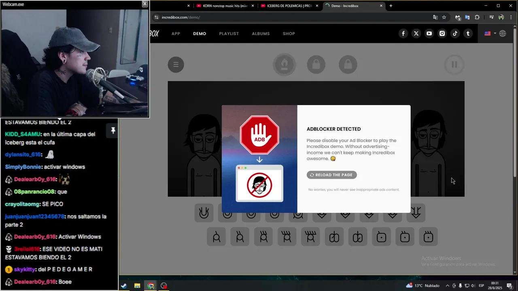The height and width of the screenshot is (291, 518).
Task: Select the Demo - Incredibox tab
Action: (x=353, y=6)
